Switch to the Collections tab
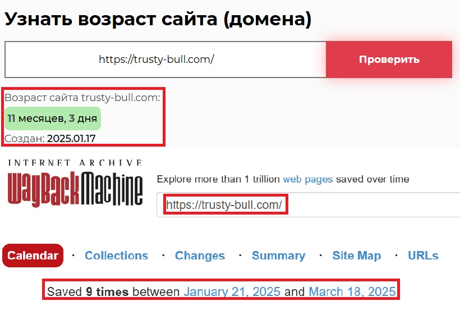Screen dimensions: 460x310 [x=117, y=256]
